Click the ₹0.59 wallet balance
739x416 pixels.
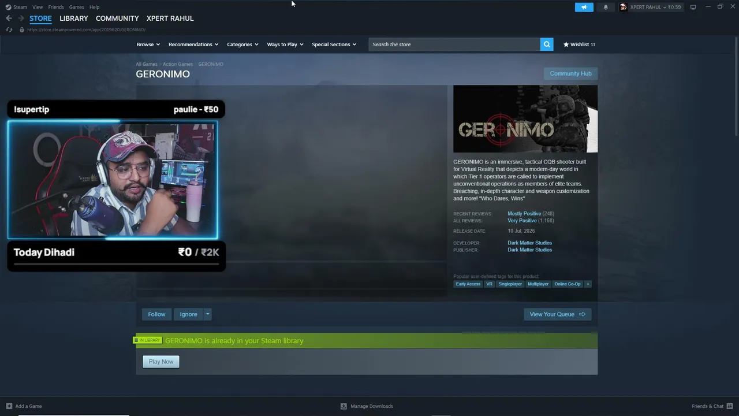coord(674,7)
